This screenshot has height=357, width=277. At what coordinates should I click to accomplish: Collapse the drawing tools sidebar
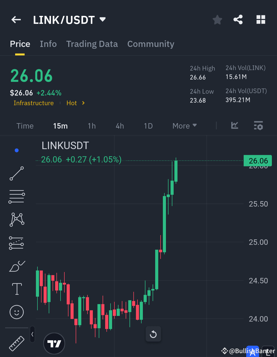[32, 334]
